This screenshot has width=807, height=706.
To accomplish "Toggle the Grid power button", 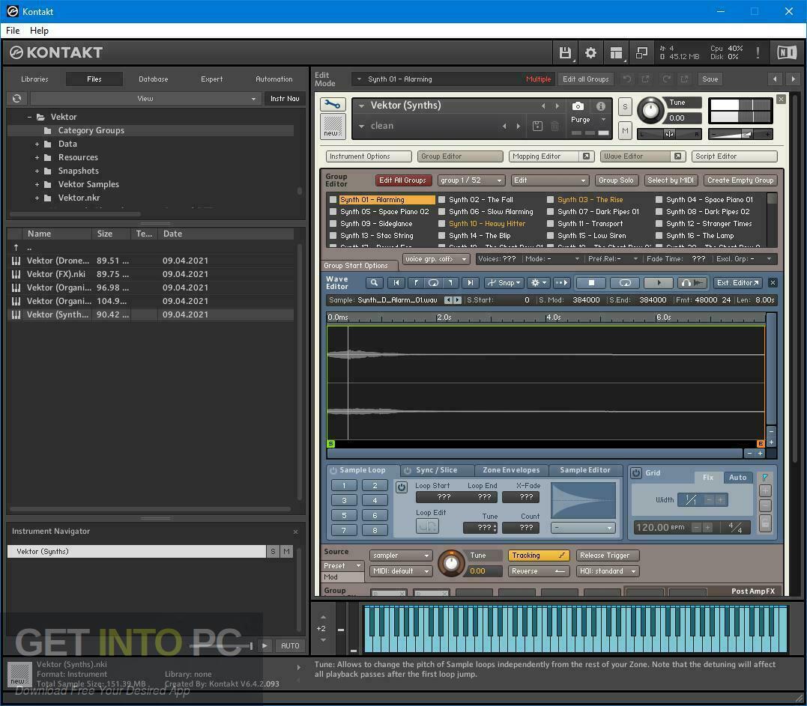I will coord(636,473).
